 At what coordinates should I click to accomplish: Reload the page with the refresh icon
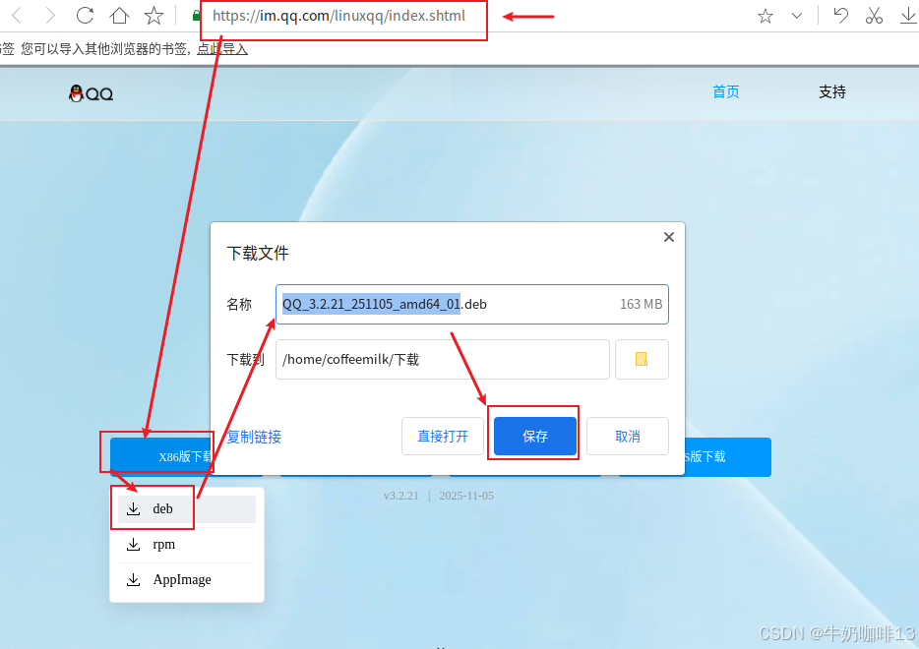click(85, 15)
